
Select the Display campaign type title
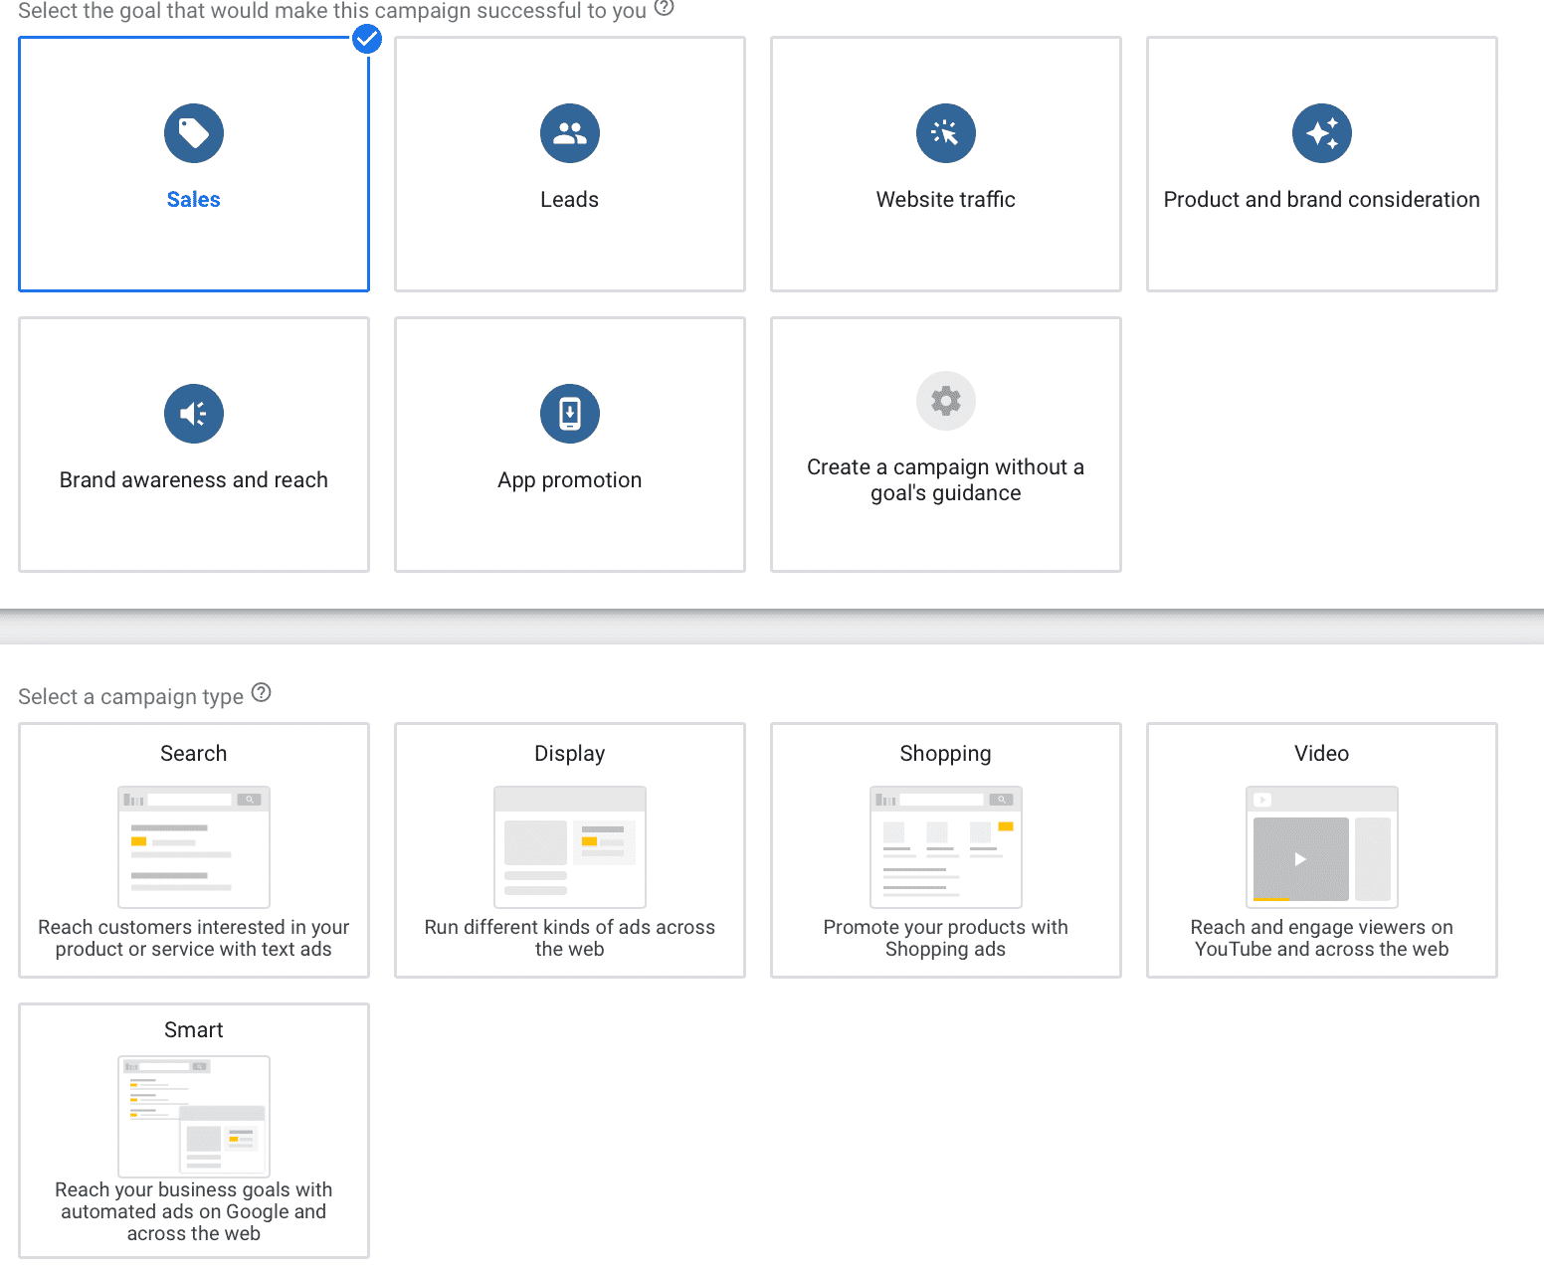[570, 754]
